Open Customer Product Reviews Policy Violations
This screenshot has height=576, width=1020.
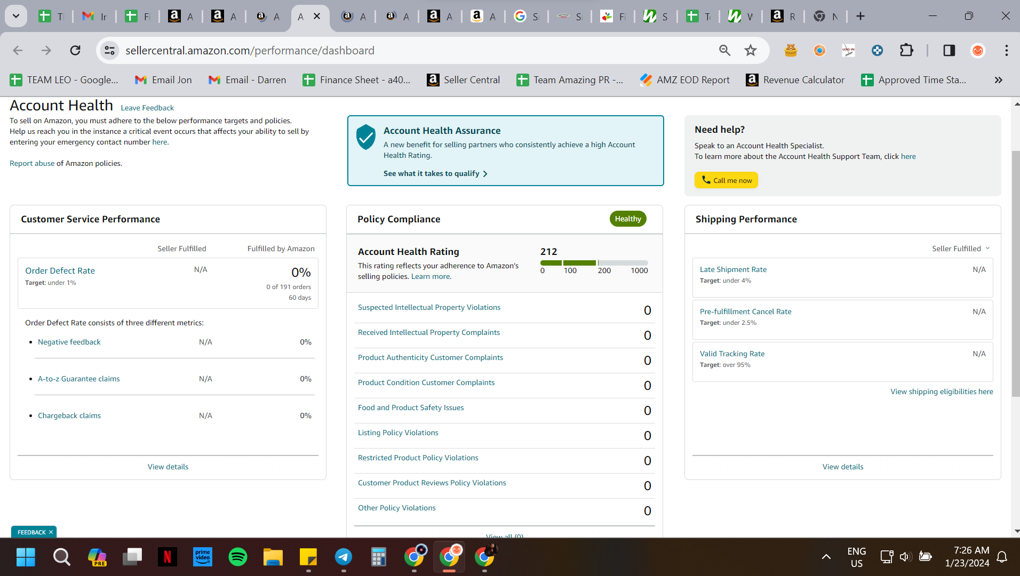point(432,483)
